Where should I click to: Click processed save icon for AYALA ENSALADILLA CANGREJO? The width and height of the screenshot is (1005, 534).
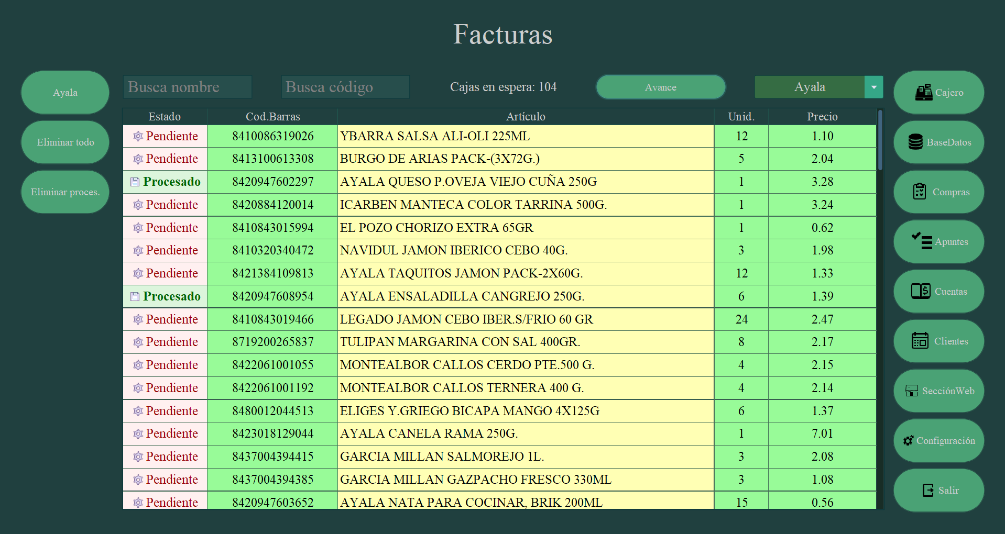pos(135,296)
